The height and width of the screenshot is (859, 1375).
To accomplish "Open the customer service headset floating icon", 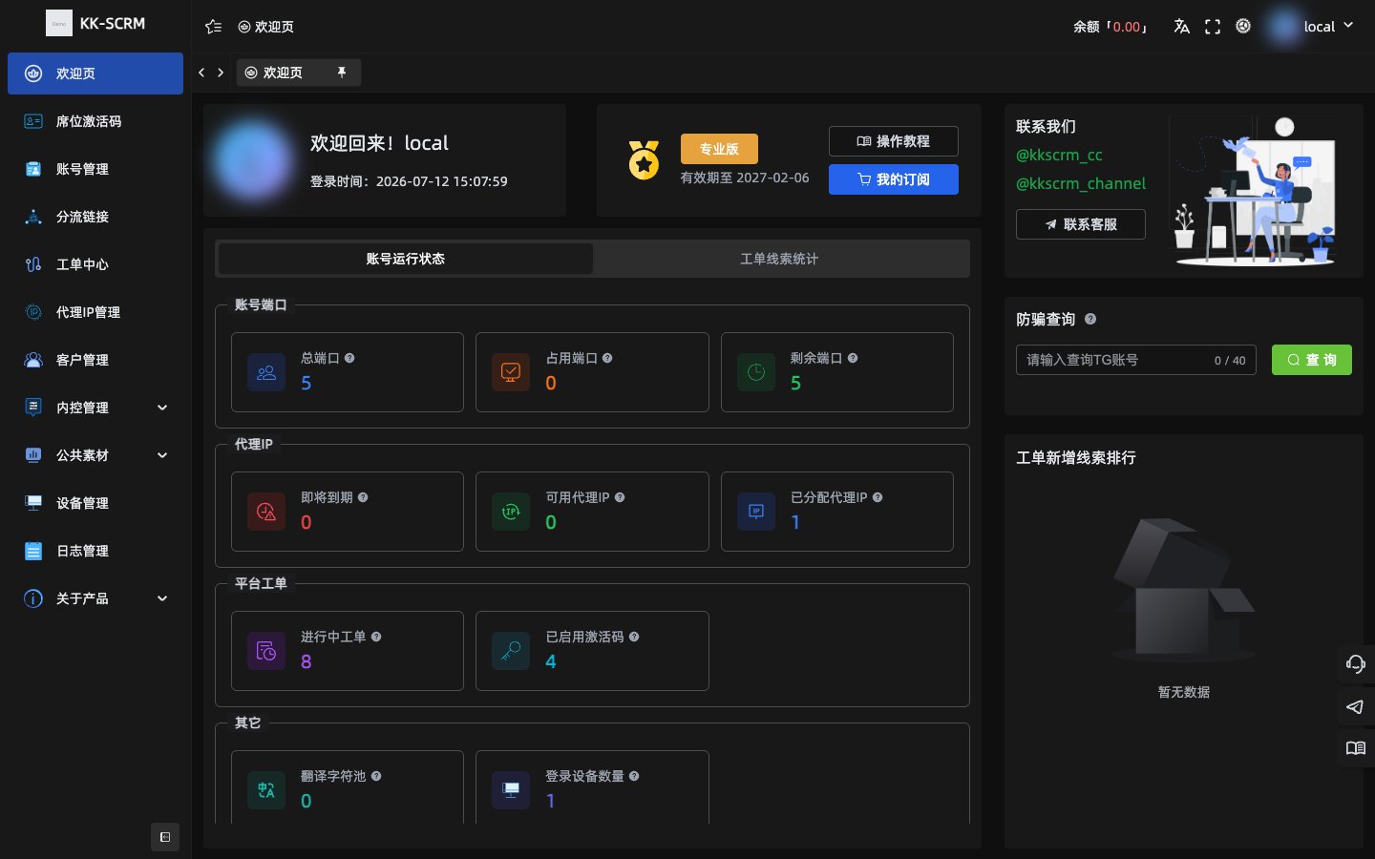I will (x=1355, y=664).
